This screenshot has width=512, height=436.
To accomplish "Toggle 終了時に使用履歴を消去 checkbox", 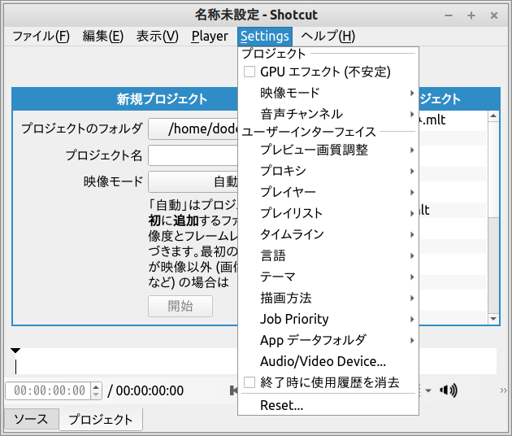I will (249, 382).
